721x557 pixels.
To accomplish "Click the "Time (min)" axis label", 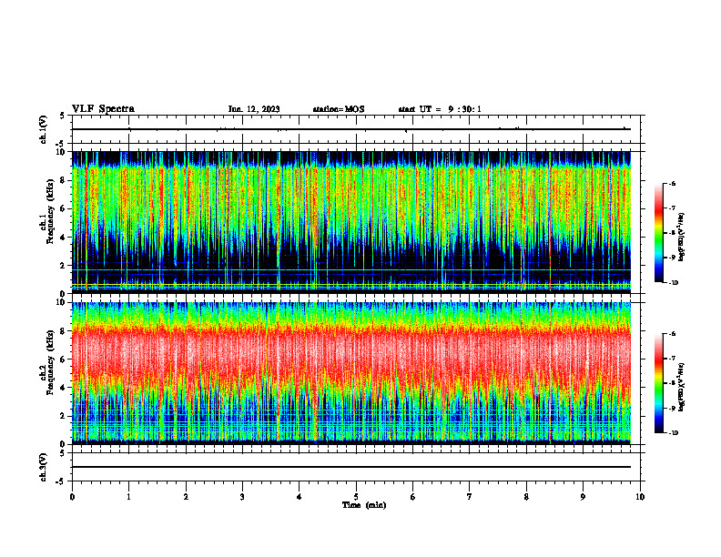I will [x=364, y=505].
